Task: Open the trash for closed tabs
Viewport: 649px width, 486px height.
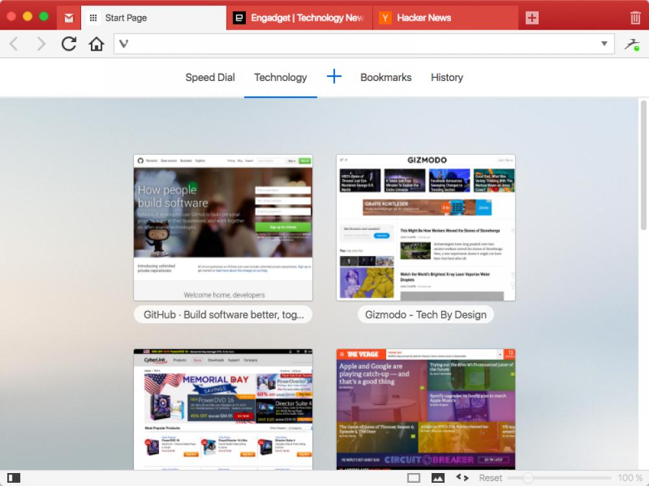Action: point(635,17)
